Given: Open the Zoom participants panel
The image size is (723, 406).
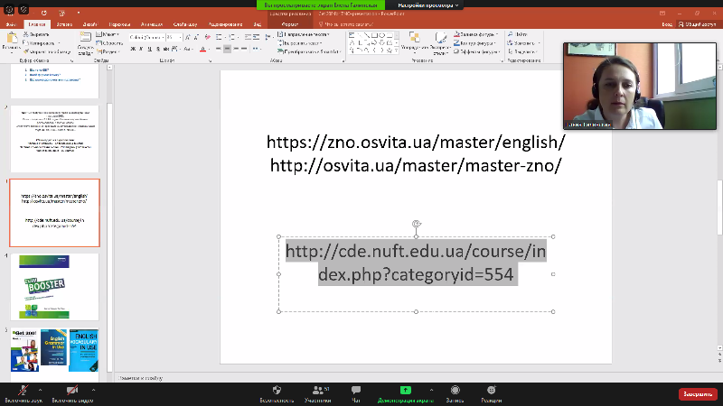Looking at the screenshot, I should (x=317, y=390).
